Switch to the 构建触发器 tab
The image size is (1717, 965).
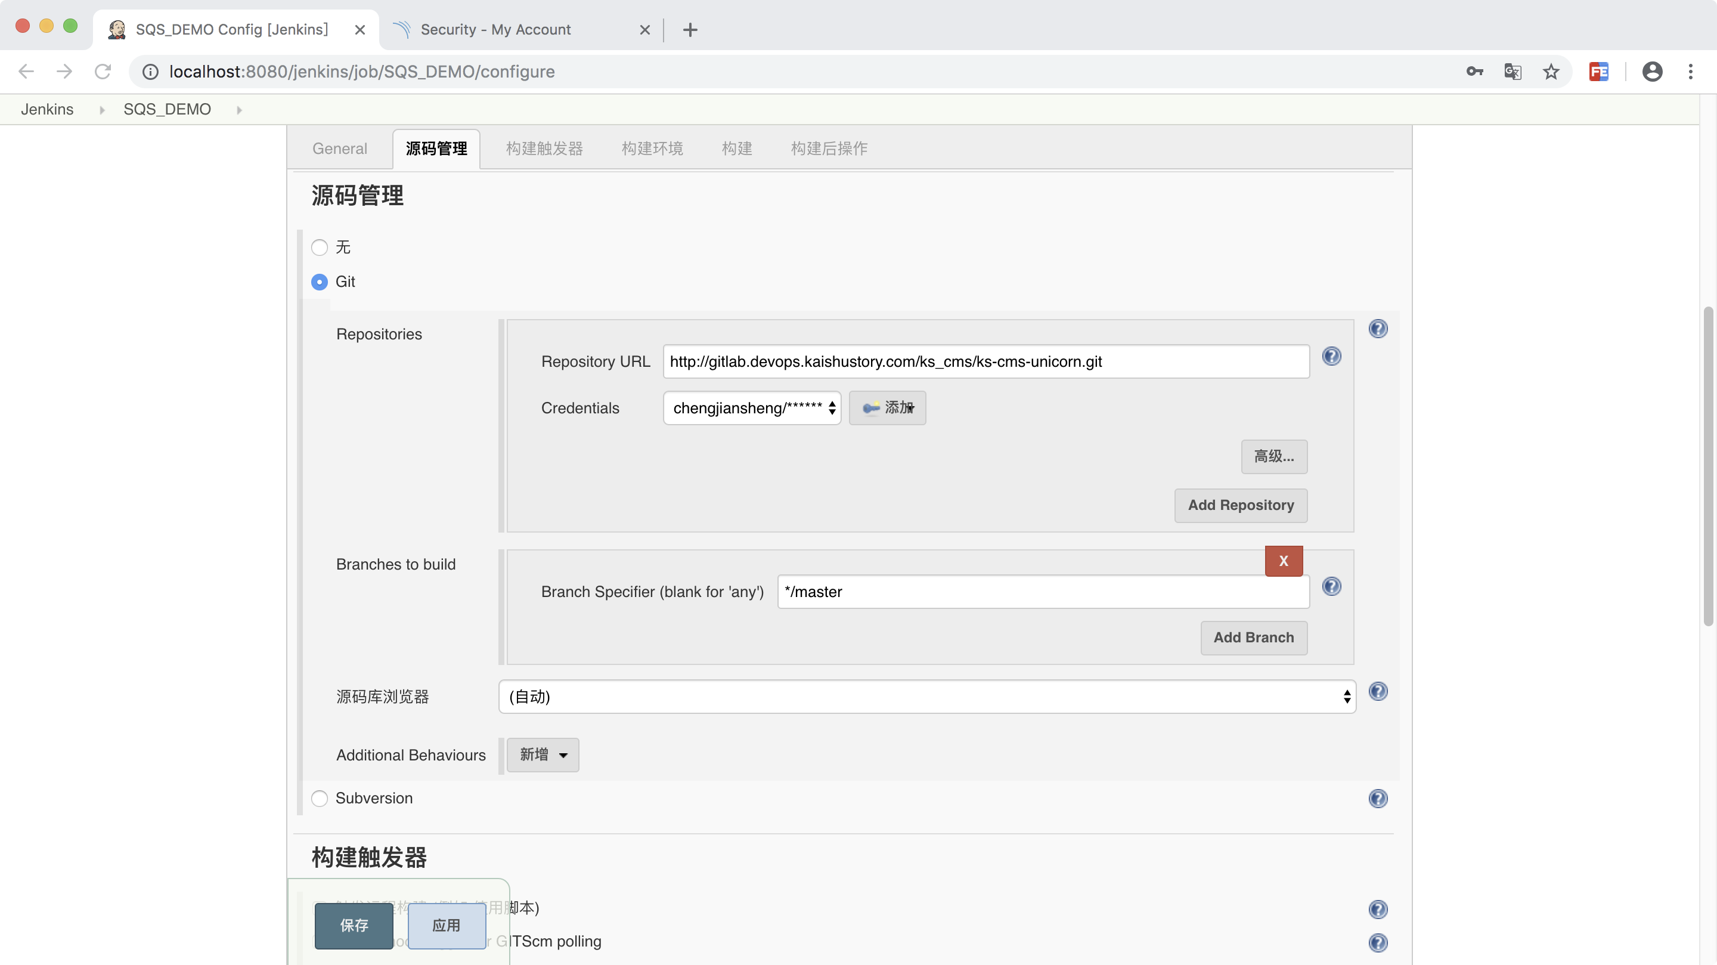544,148
